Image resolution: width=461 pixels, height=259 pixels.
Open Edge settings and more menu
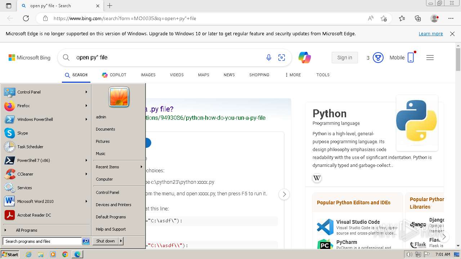pos(451,18)
